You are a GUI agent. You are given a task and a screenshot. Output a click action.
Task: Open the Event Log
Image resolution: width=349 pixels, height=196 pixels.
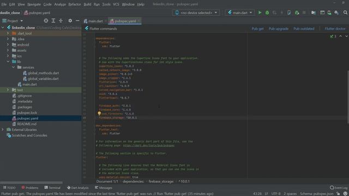pos(338,188)
